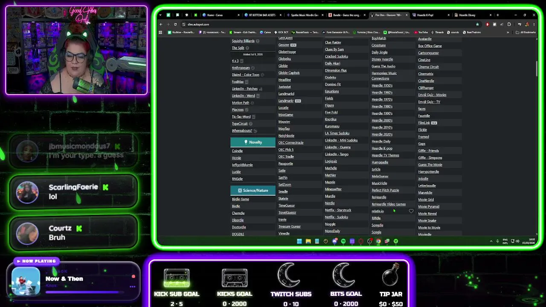Open the Windows Start menu
The image size is (546, 307).
299,241
